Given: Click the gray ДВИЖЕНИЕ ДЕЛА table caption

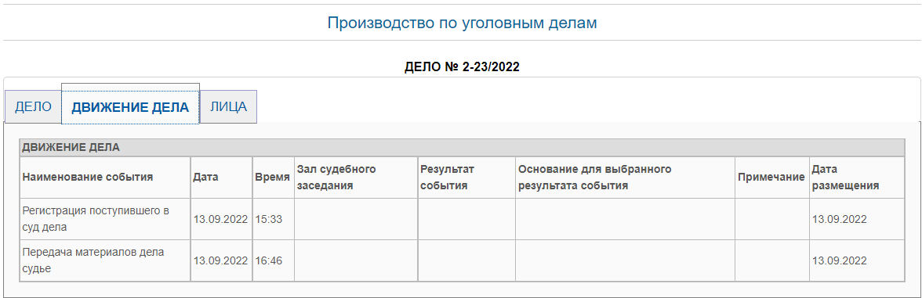Looking at the screenshot, I should tap(463, 148).
